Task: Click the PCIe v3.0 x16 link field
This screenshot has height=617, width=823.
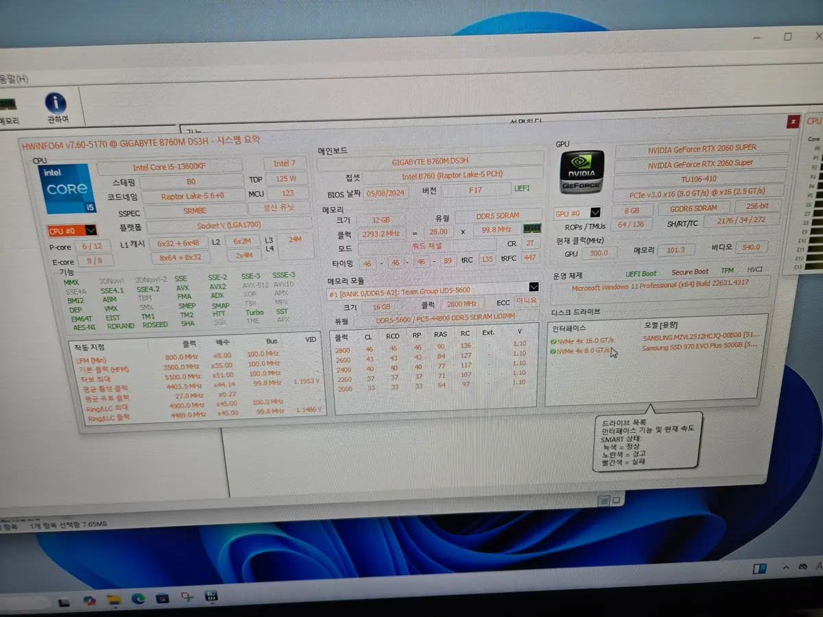Action: 697,193
